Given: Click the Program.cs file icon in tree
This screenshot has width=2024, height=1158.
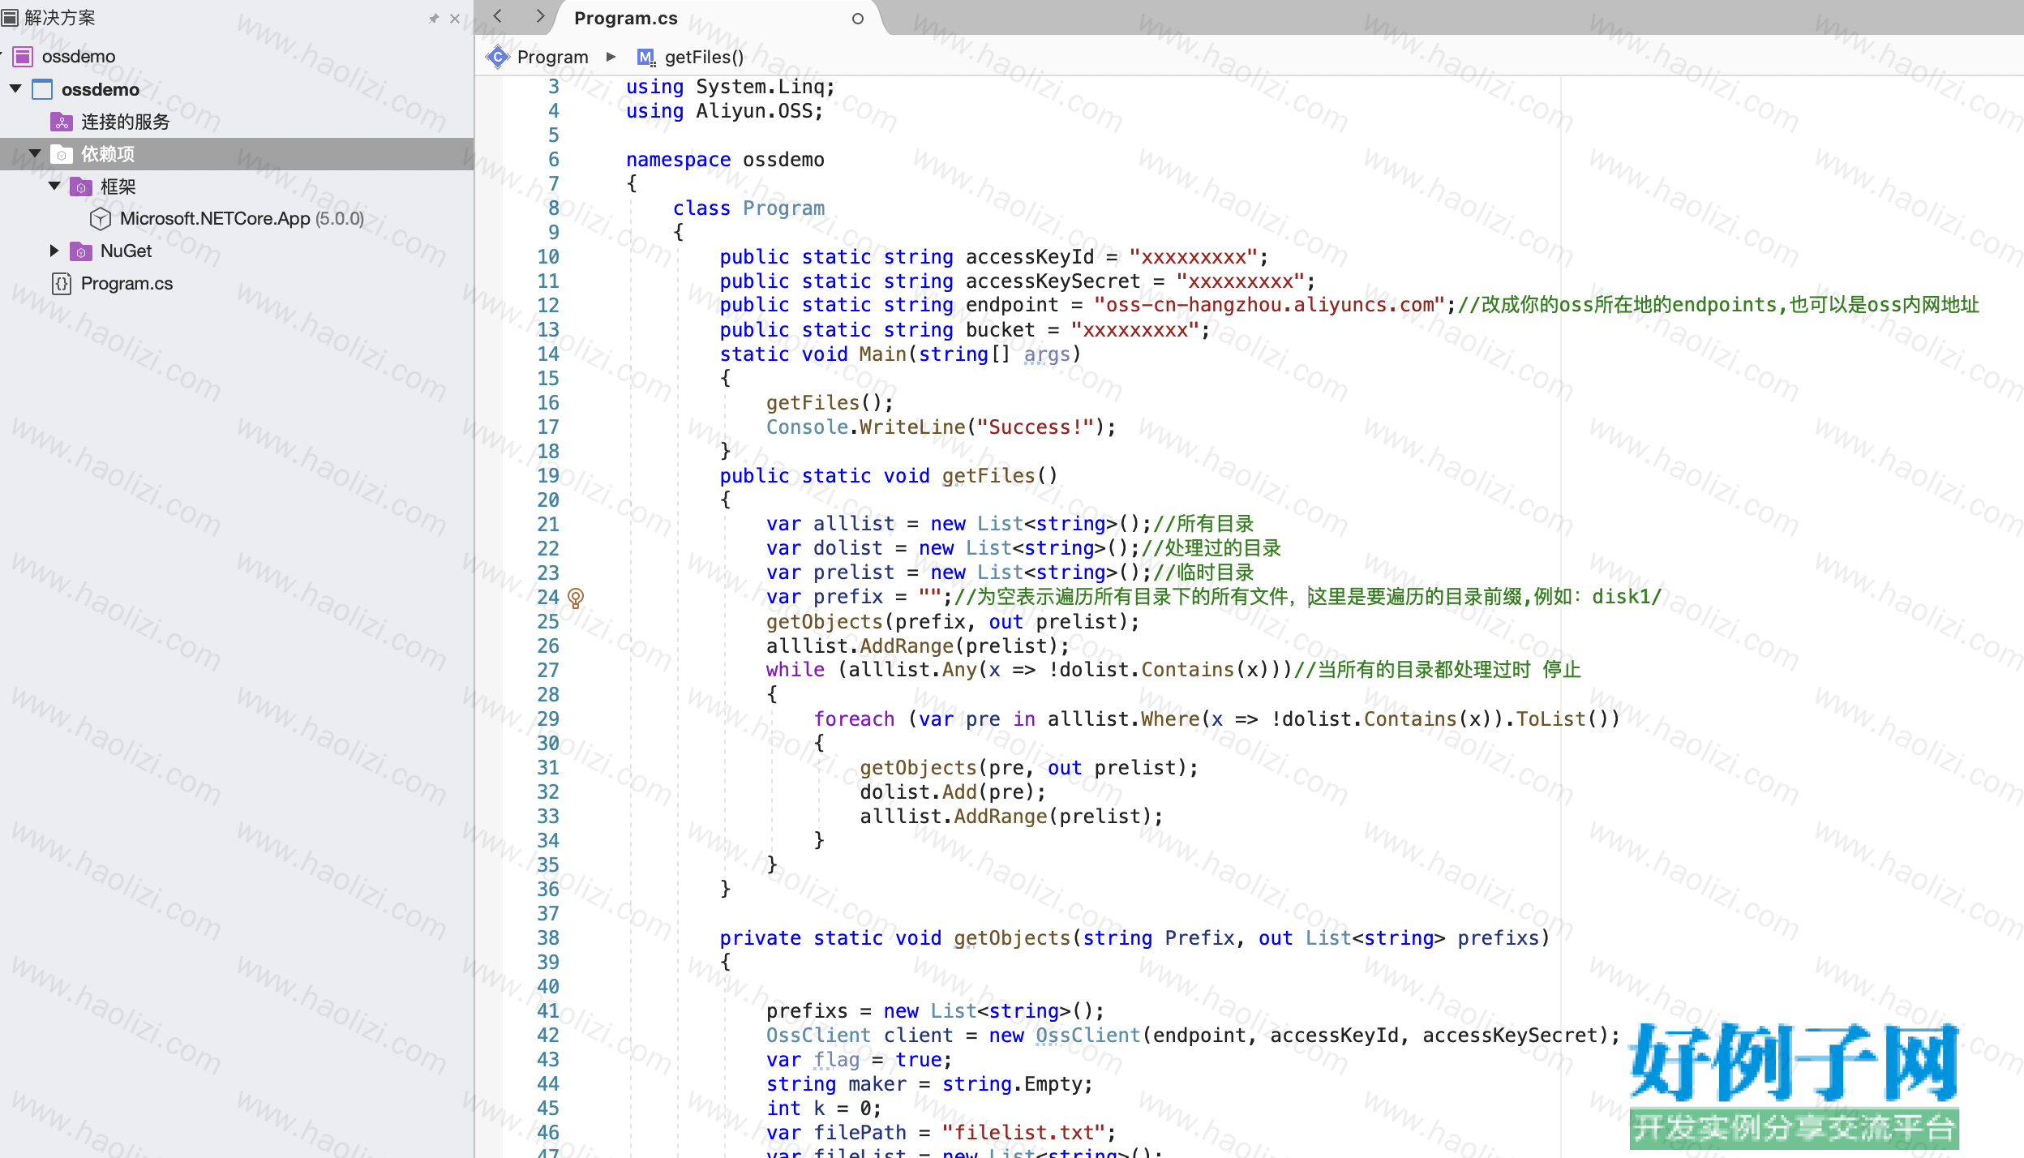Looking at the screenshot, I should click(x=62, y=283).
